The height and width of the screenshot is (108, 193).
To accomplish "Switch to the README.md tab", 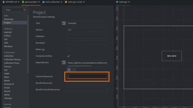I will pyautogui.click(x=11, y=2).
